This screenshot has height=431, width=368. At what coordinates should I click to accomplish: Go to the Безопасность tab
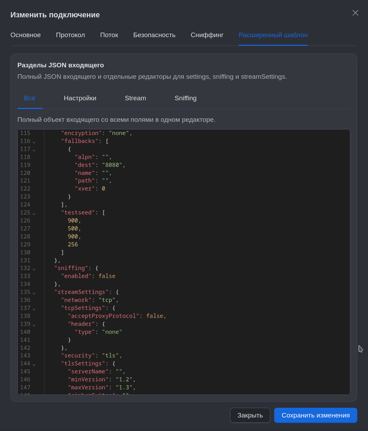pos(154,35)
